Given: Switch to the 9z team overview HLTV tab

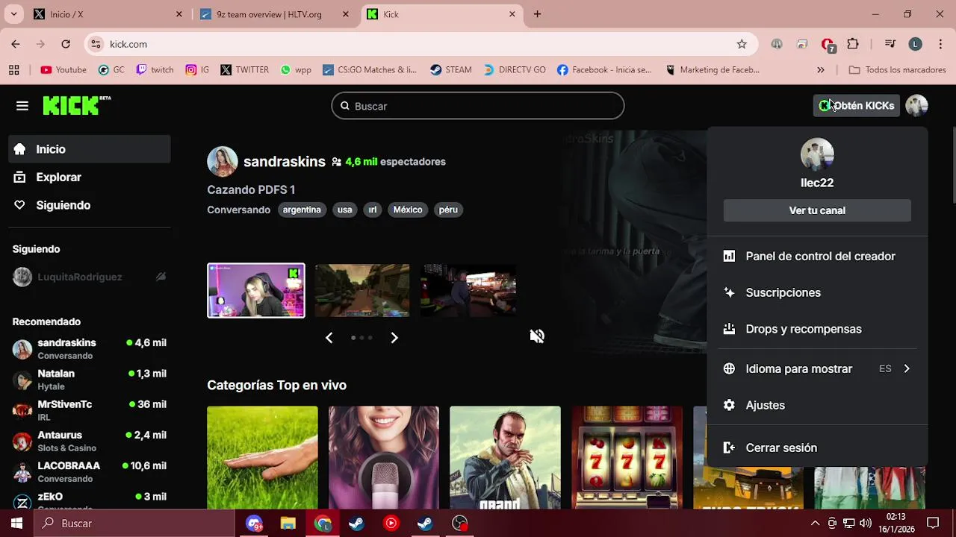Looking at the screenshot, I should coord(274,14).
